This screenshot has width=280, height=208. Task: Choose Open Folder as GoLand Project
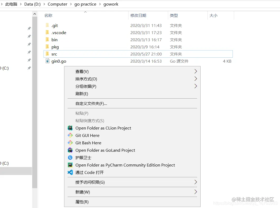132,150
